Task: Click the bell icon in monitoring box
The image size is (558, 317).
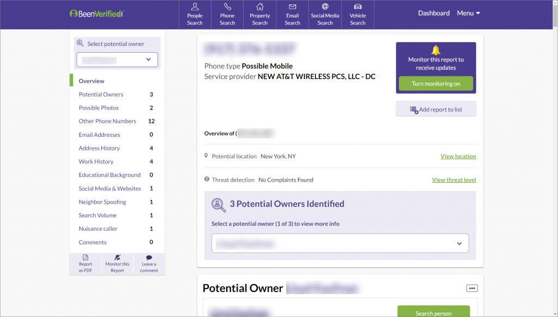Action: 435,50
